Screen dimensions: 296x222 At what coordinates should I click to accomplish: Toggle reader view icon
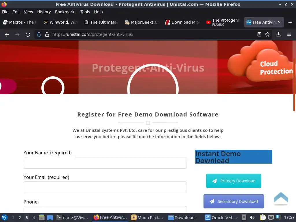pyautogui.click(x=259, y=34)
